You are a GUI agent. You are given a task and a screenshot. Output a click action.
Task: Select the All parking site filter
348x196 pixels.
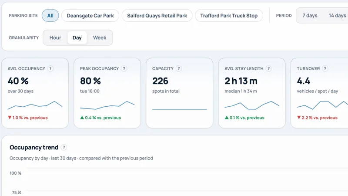click(50, 16)
